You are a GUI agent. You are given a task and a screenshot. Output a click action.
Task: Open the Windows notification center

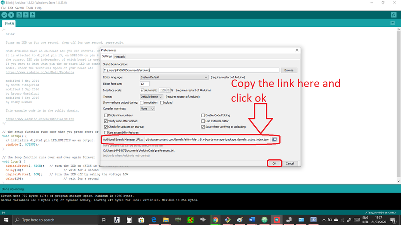point(393,220)
